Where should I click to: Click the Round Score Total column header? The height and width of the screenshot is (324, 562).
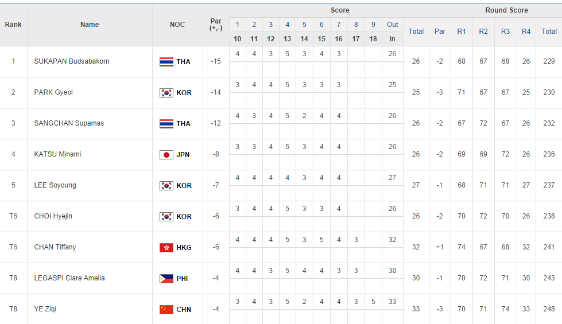[549, 32]
